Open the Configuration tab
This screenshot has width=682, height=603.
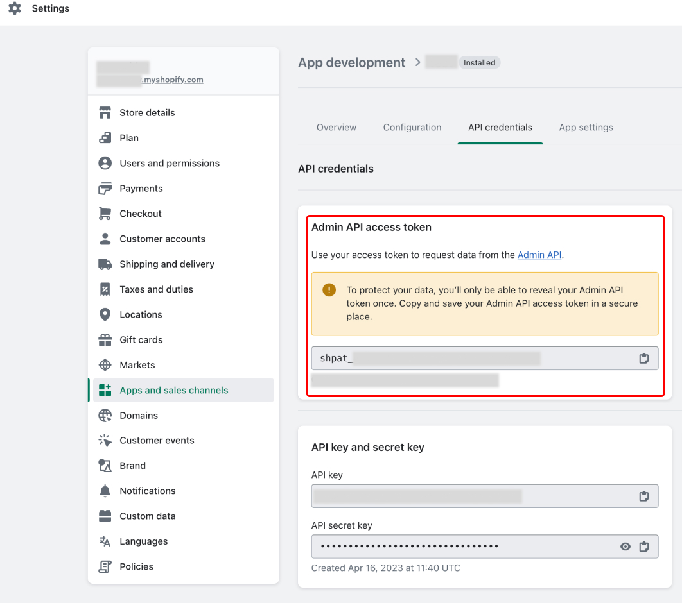click(412, 127)
